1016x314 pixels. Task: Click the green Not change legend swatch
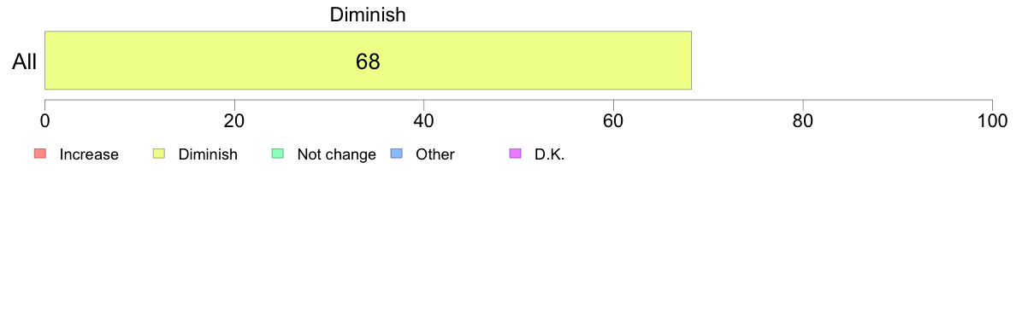pyautogui.click(x=277, y=154)
